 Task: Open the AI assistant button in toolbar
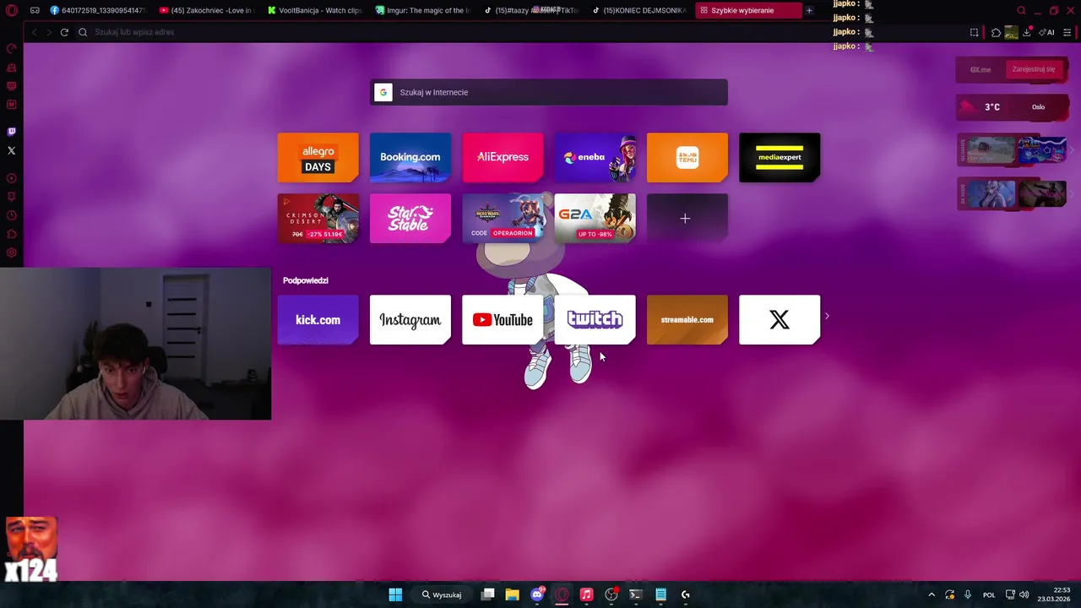tap(1046, 32)
